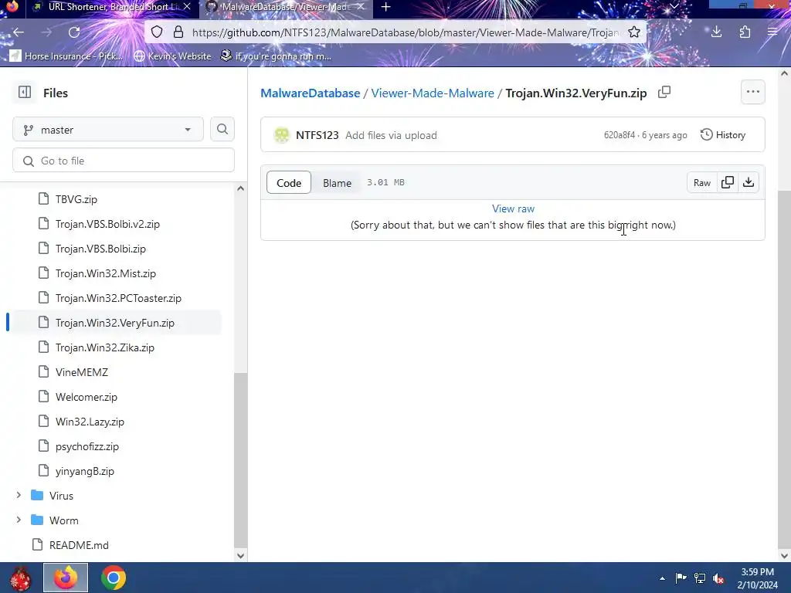Open the master branch dropdown

(x=108, y=130)
